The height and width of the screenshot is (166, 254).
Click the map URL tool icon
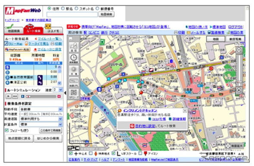(x=74, y=82)
